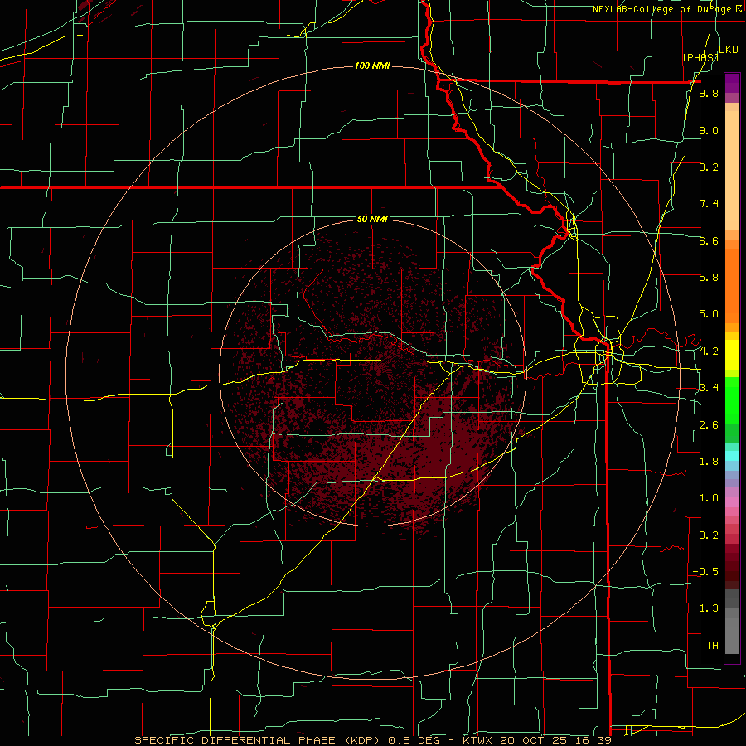Click the "DKD" label near the top right
Screen dimensions: 746x746
click(x=729, y=50)
